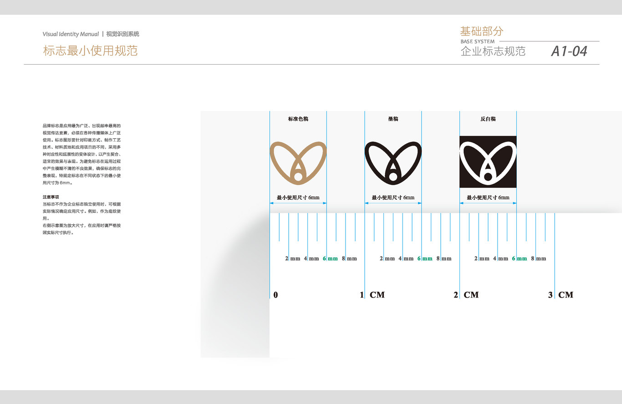
Task: Select the '企业标志规范' subtitle
Action: (493, 51)
